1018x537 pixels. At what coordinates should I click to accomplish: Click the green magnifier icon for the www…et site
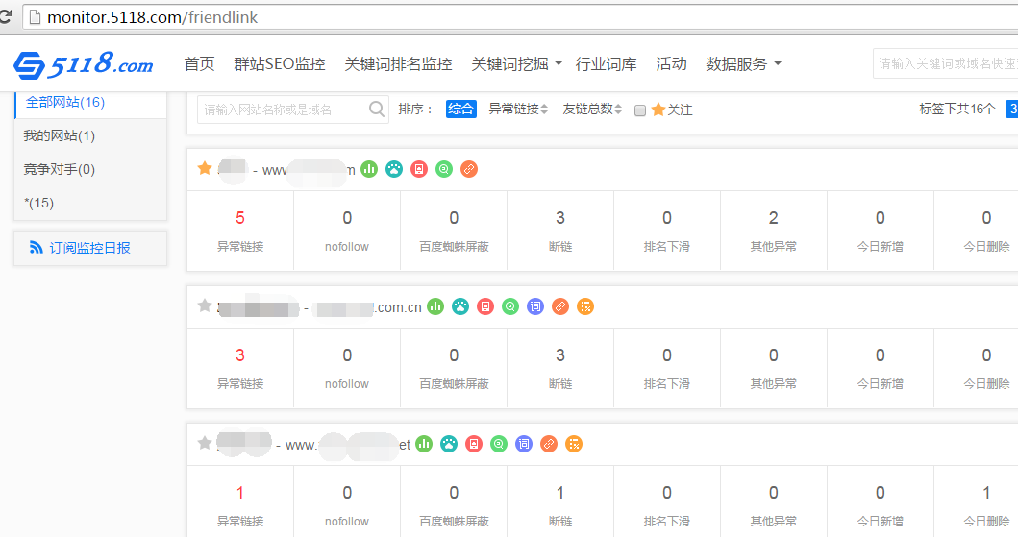pyautogui.click(x=499, y=444)
